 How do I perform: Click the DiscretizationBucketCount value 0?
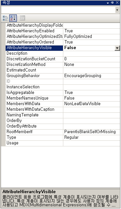click(x=92, y=59)
